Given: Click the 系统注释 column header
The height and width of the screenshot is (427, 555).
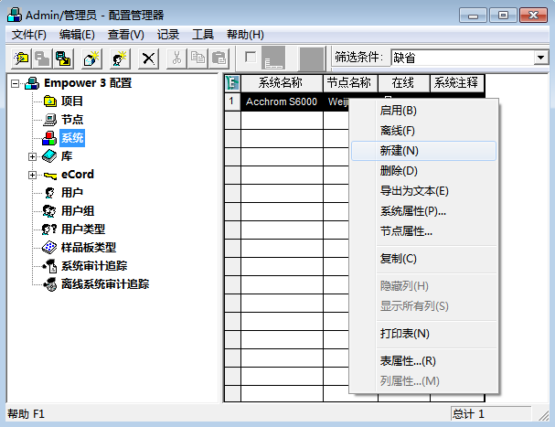Looking at the screenshot, I should pos(456,83).
